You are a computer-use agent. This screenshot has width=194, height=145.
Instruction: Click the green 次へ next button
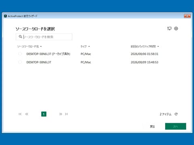tap(175, 126)
